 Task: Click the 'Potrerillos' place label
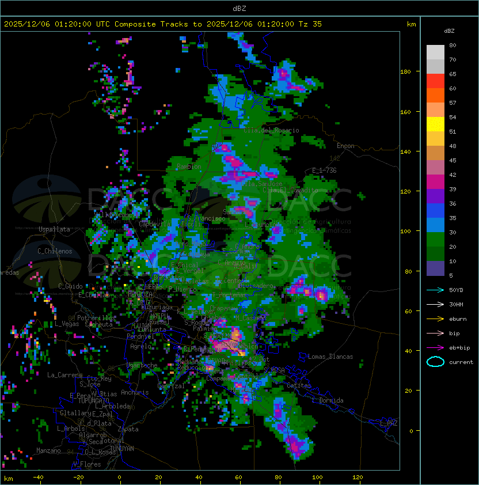click(96, 318)
